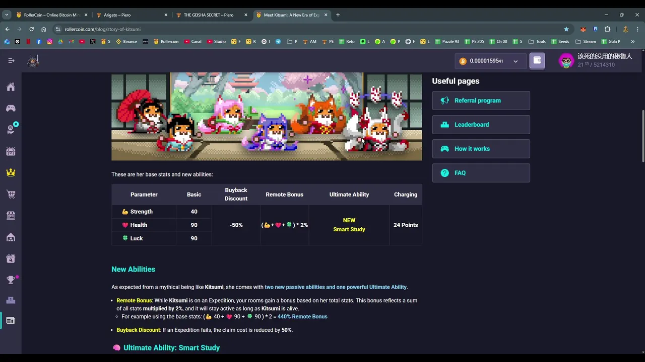Open a new browser tab
This screenshot has width=645, height=362.
[x=338, y=15]
